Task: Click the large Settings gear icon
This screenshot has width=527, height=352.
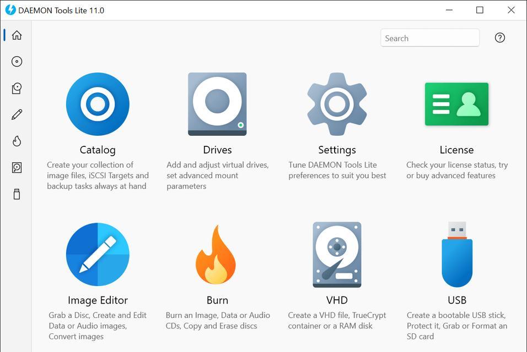Action: point(337,104)
